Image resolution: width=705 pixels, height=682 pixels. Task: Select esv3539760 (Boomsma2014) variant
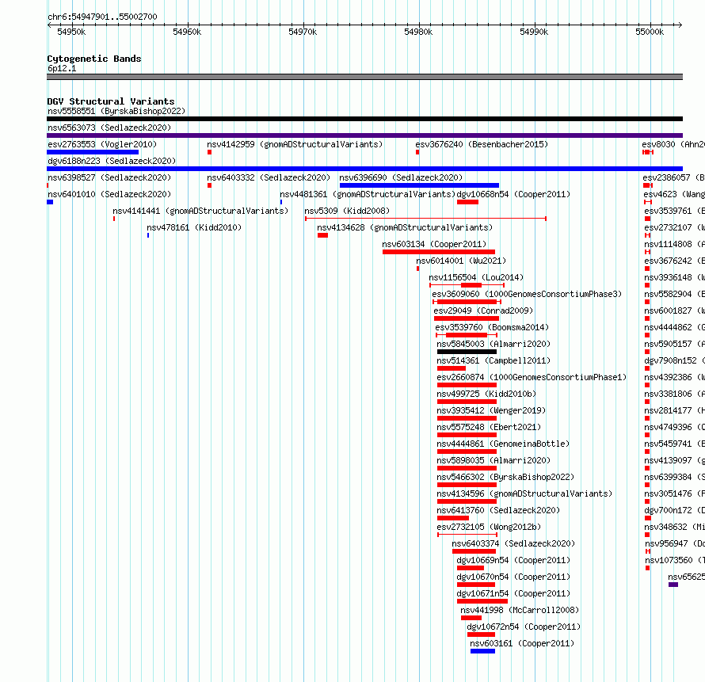point(492,327)
